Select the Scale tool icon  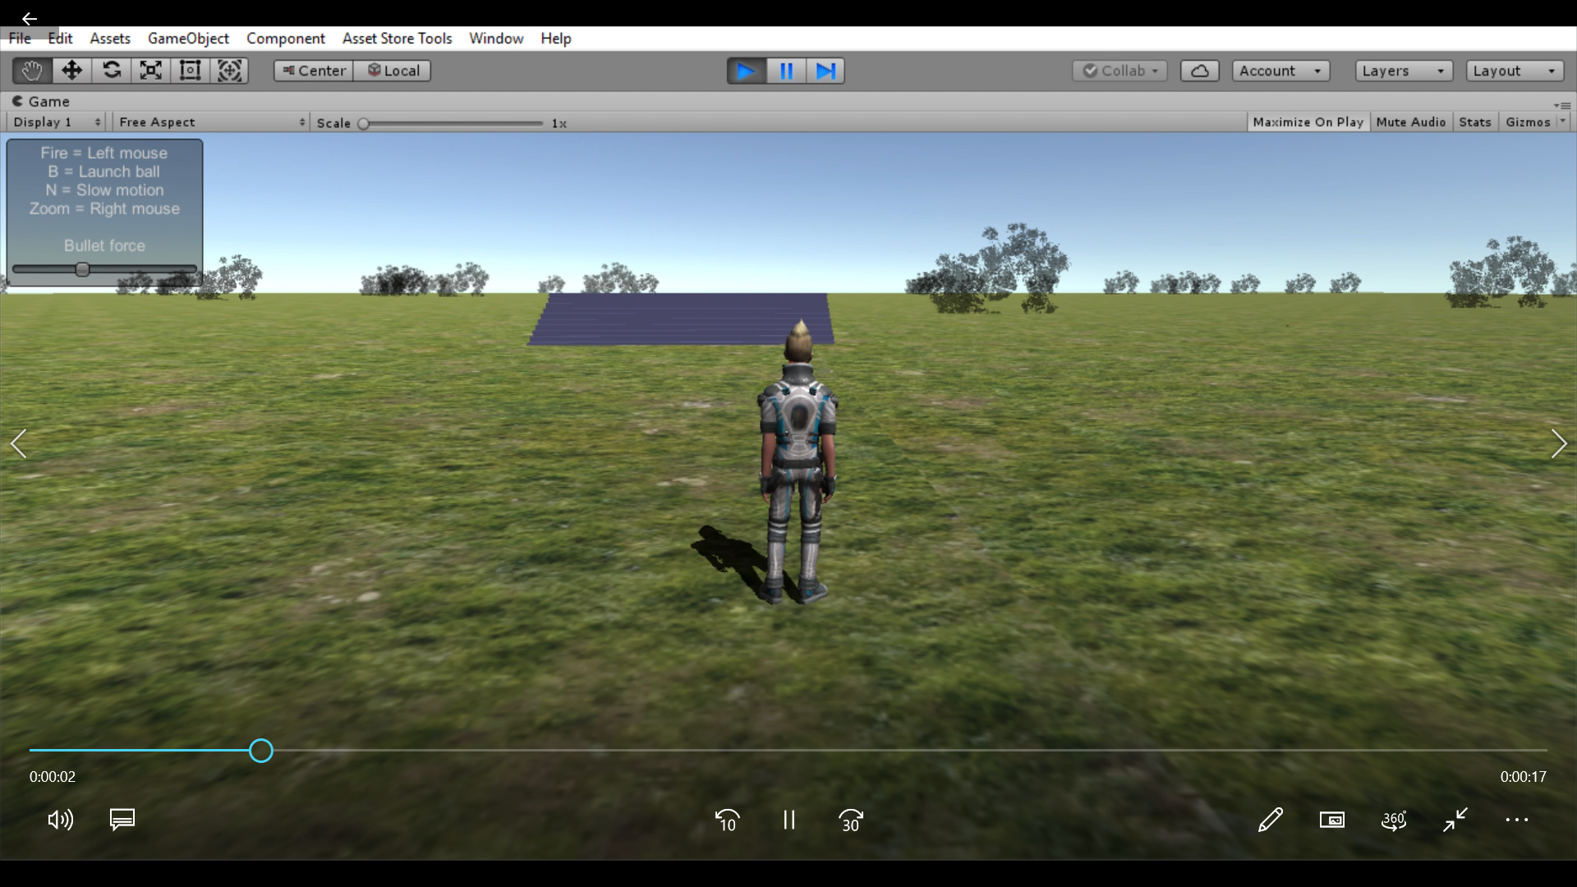pyautogui.click(x=151, y=71)
